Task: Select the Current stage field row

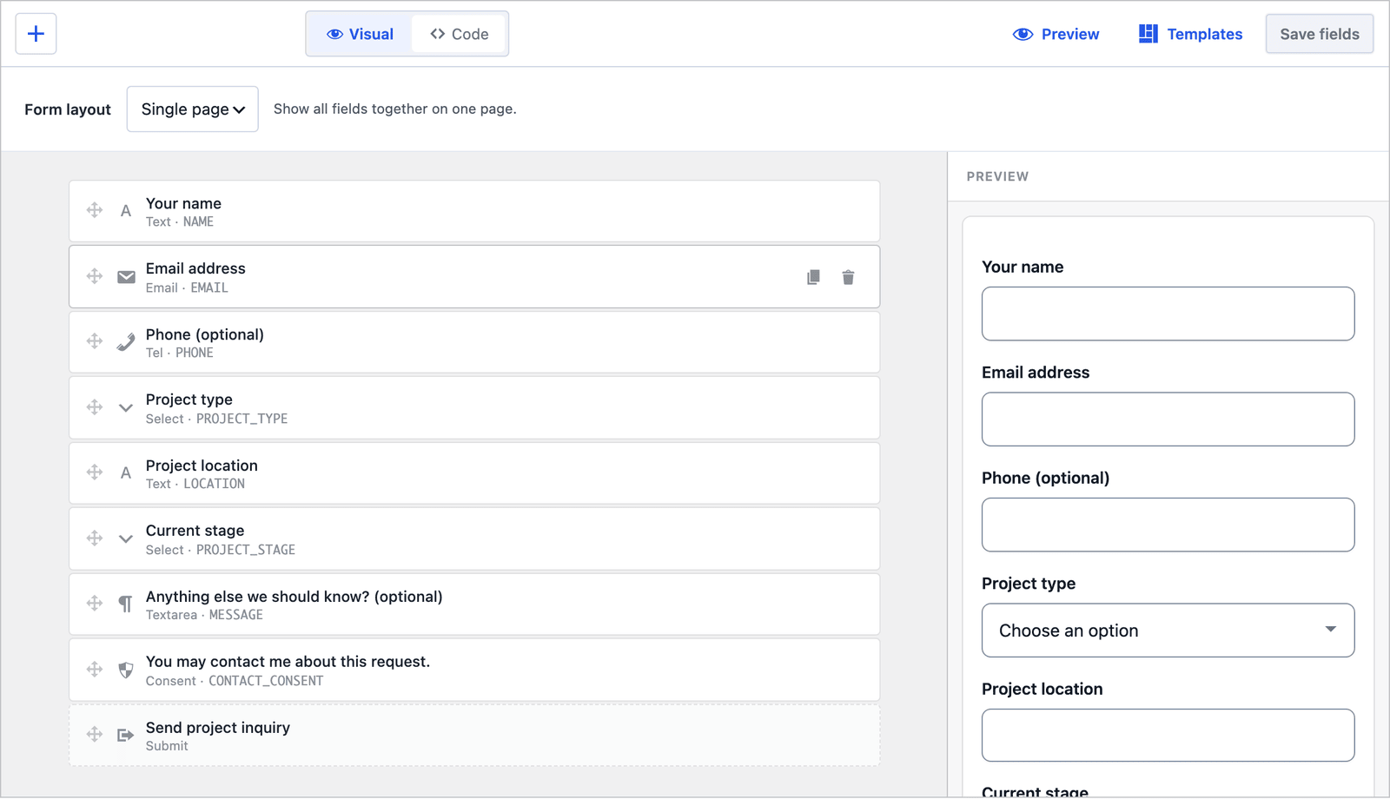Action: pos(474,539)
